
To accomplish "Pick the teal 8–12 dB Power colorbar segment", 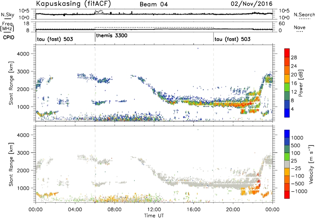I will [287, 96].
